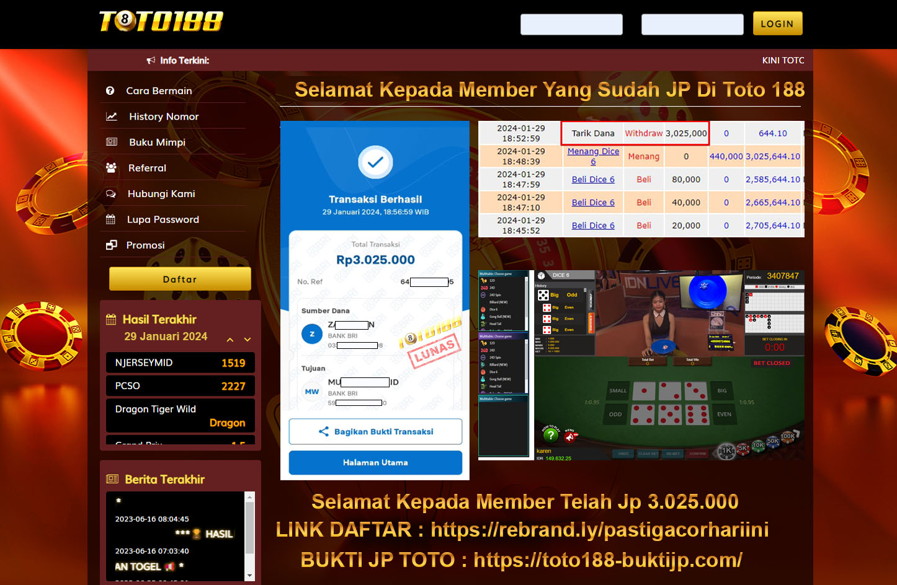897x585 pixels.
Task: Click the BIG bet area on dice table
Action: (x=722, y=391)
